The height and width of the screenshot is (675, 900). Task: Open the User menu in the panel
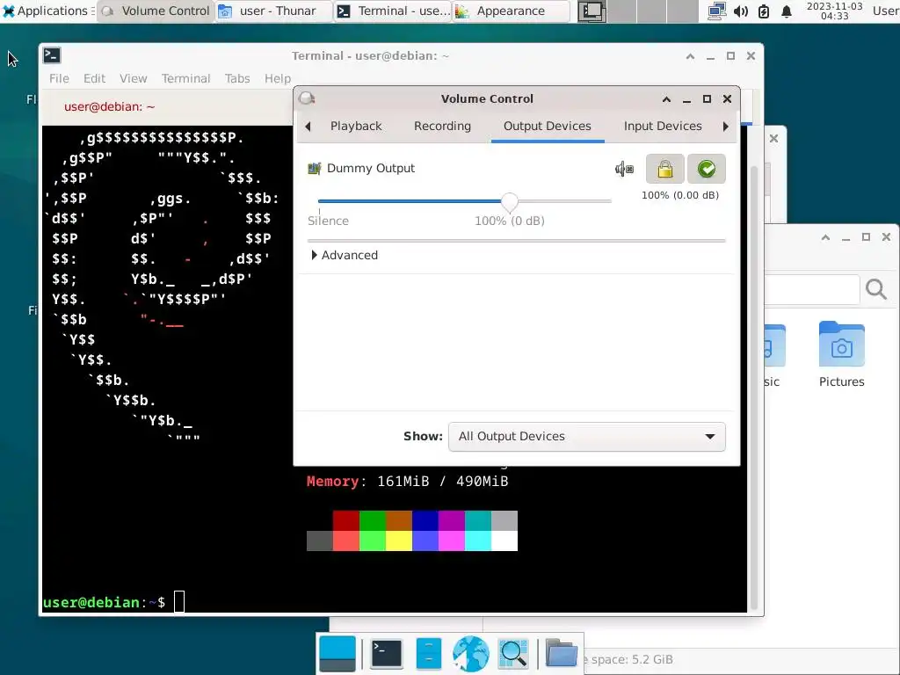pyautogui.click(x=886, y=11)
